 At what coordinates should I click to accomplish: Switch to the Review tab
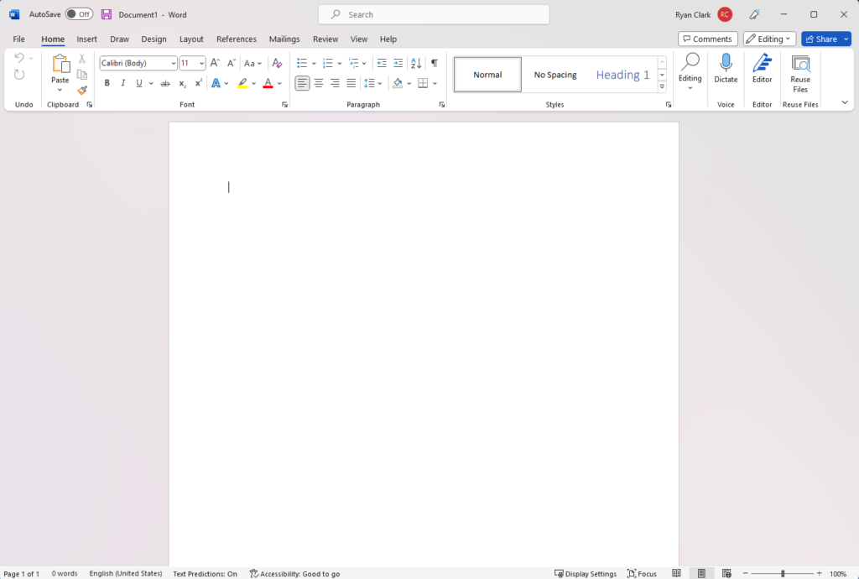point(325,39)
